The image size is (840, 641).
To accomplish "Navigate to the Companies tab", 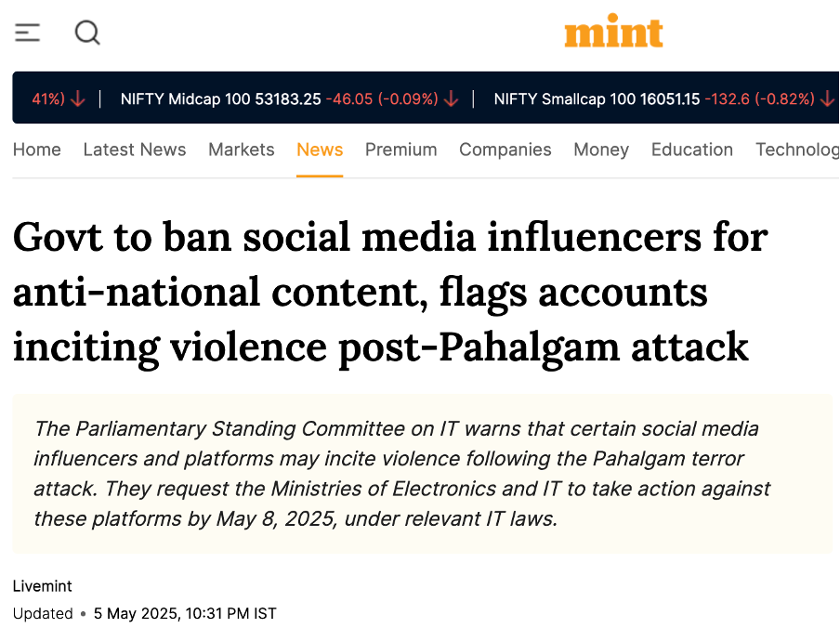I will 505,150.
